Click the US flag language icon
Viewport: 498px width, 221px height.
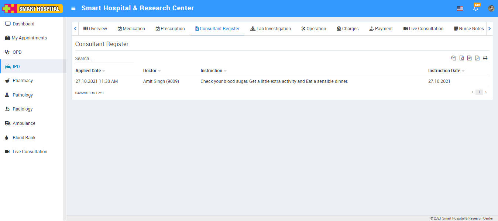click(x=460, y=8)
